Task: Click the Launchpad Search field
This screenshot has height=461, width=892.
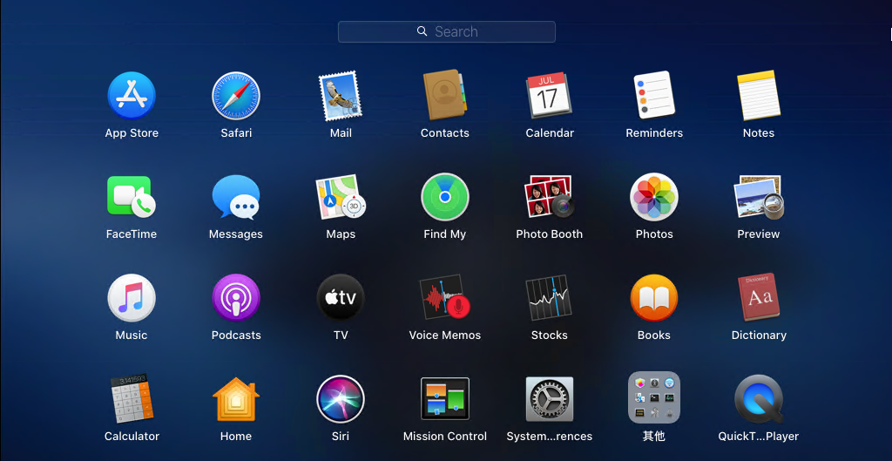Action: [447, 32]
